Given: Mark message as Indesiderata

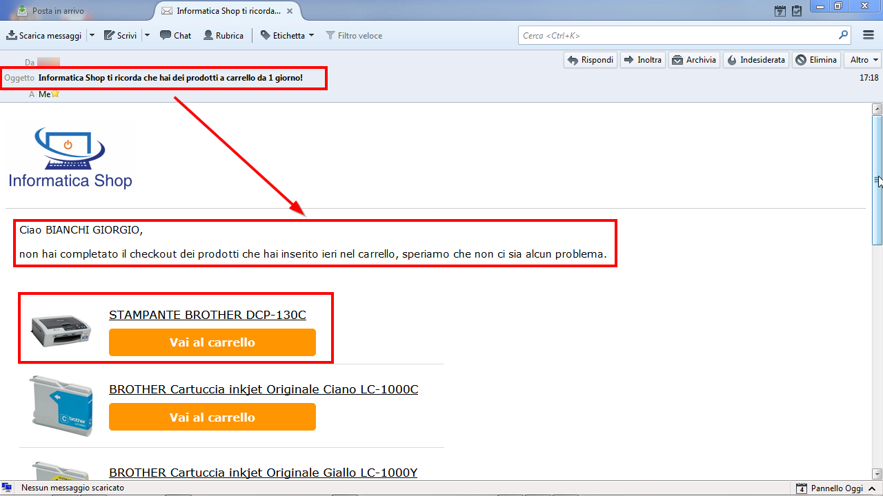Looking at the screenshot, I should click(x=756, y=60).
